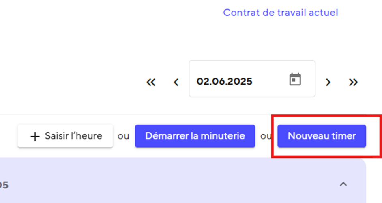This screenshot has width=382, height=203.
Task: Open the Contrat de travail actuel link
Action: tap(280, 13)
